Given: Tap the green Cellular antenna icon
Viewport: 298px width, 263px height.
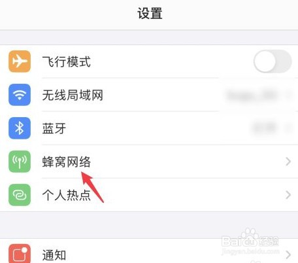Looking at the screenshot, I should coord(20,162).
